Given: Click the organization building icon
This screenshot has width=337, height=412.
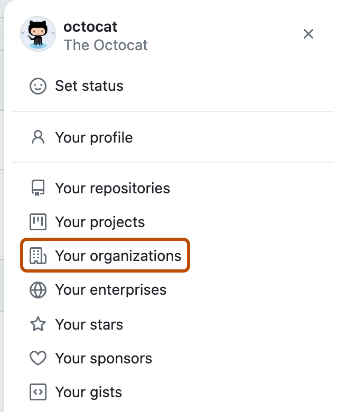Looking at the screenshot, I should tap(38, 256).
